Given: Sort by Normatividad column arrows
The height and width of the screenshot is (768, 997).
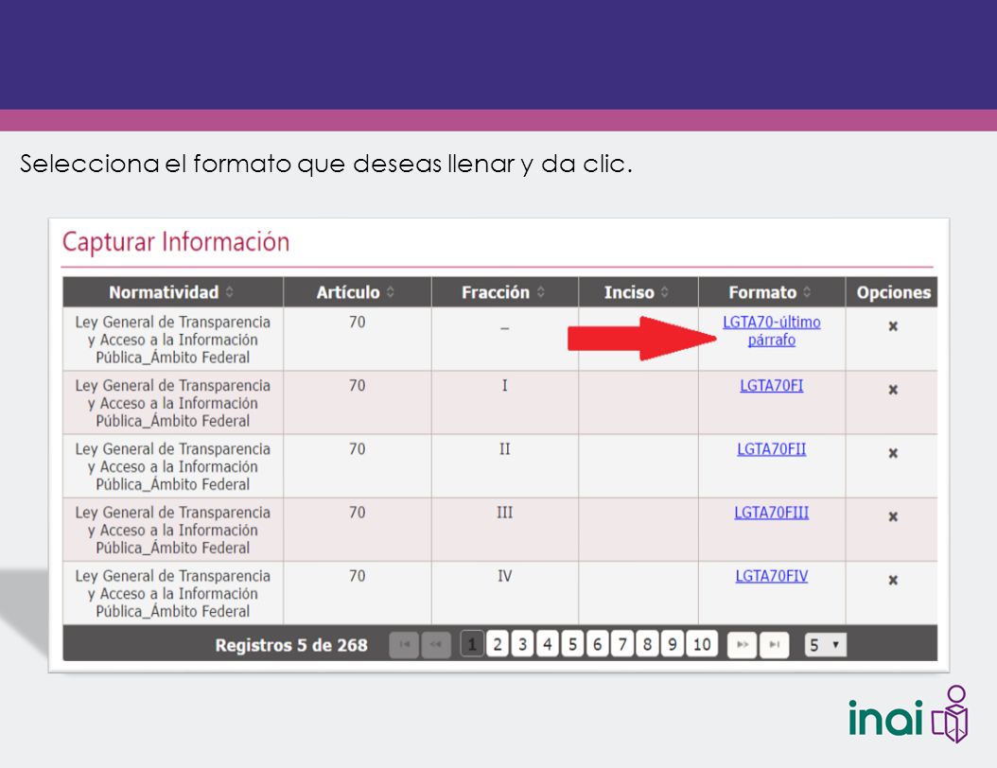Looking at the screenshot, I should pyautogui.click(x=230, y=292).
